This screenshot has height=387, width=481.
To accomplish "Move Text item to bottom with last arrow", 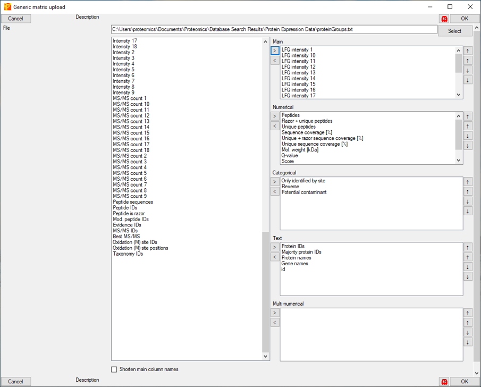I will pyautogui.click(x=468, y=276).
